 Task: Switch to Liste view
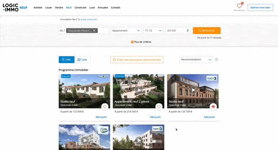tap(66, 60)
